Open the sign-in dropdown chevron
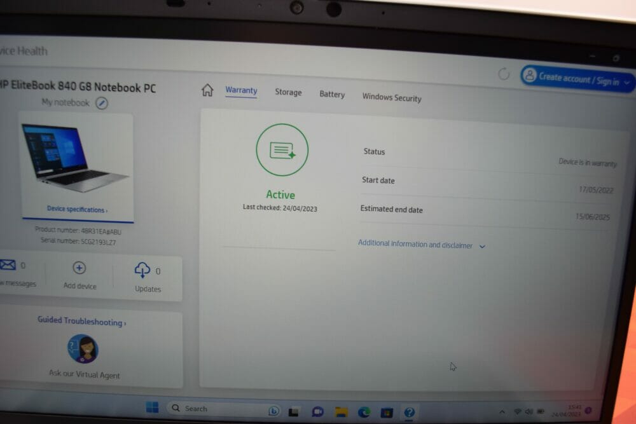Viewport: 636px width, 424px height. 627,82
